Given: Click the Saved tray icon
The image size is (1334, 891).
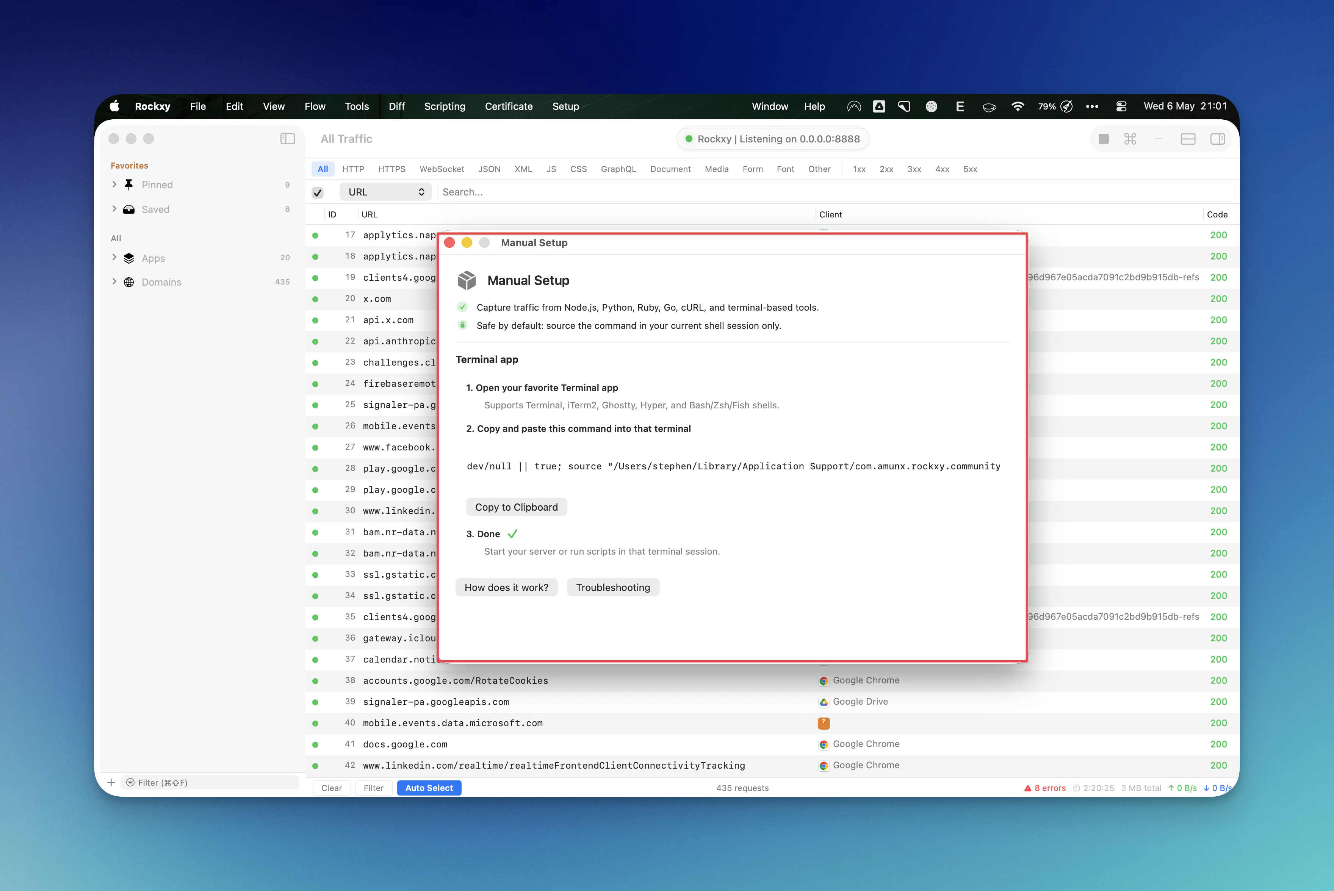Looking at the screenshot, I should [129, 209].
